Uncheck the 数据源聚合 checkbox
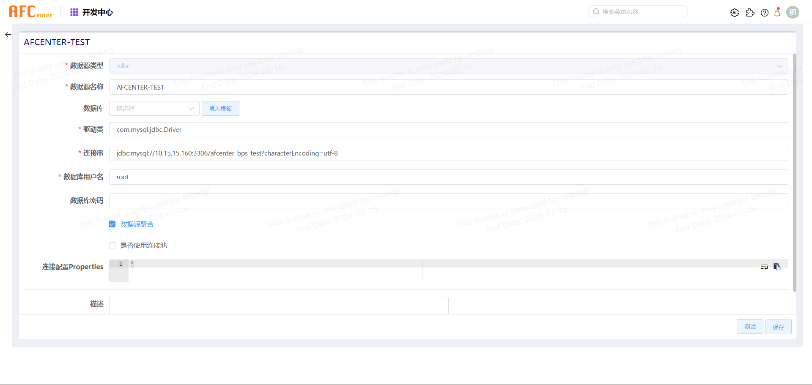The height and width of the screenshot is (385, 812). coord(112,224)
